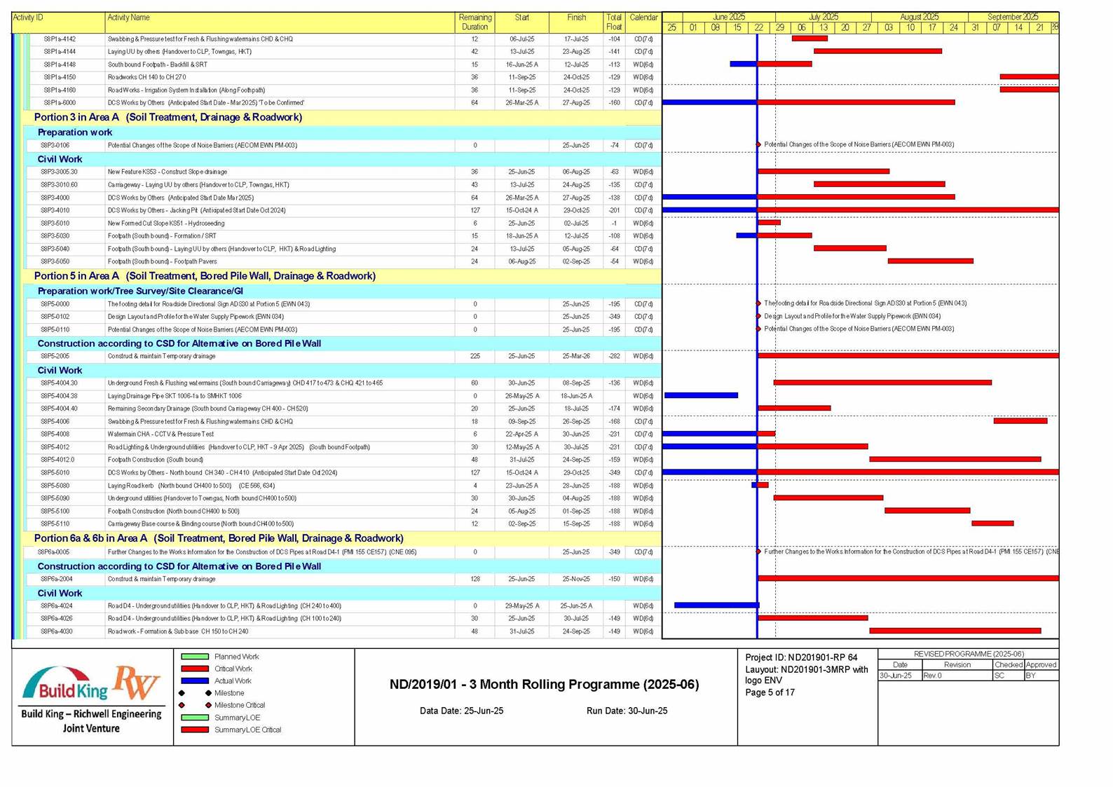Click 'Project ID: ND201901-RP 64' text
This screenshot has width=1113, height=787.
click(801, 657)
